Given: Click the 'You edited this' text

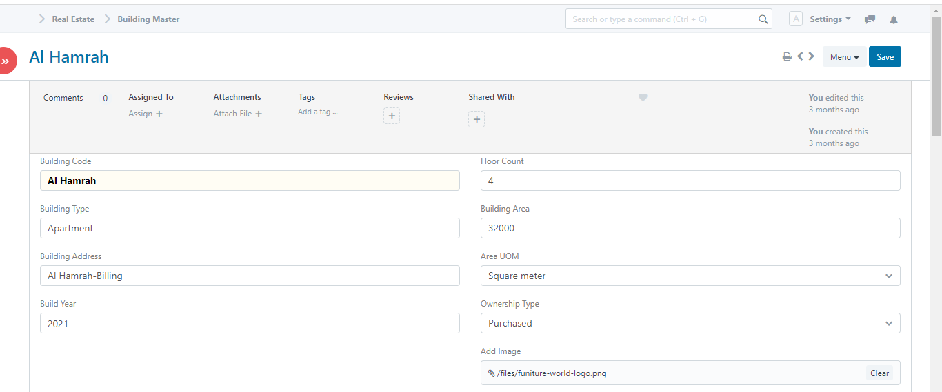Looking at the screenshot, I should click(x=836, y=98).
